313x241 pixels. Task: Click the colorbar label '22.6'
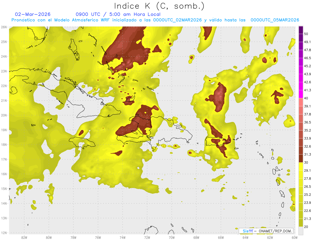pos(307,211)
